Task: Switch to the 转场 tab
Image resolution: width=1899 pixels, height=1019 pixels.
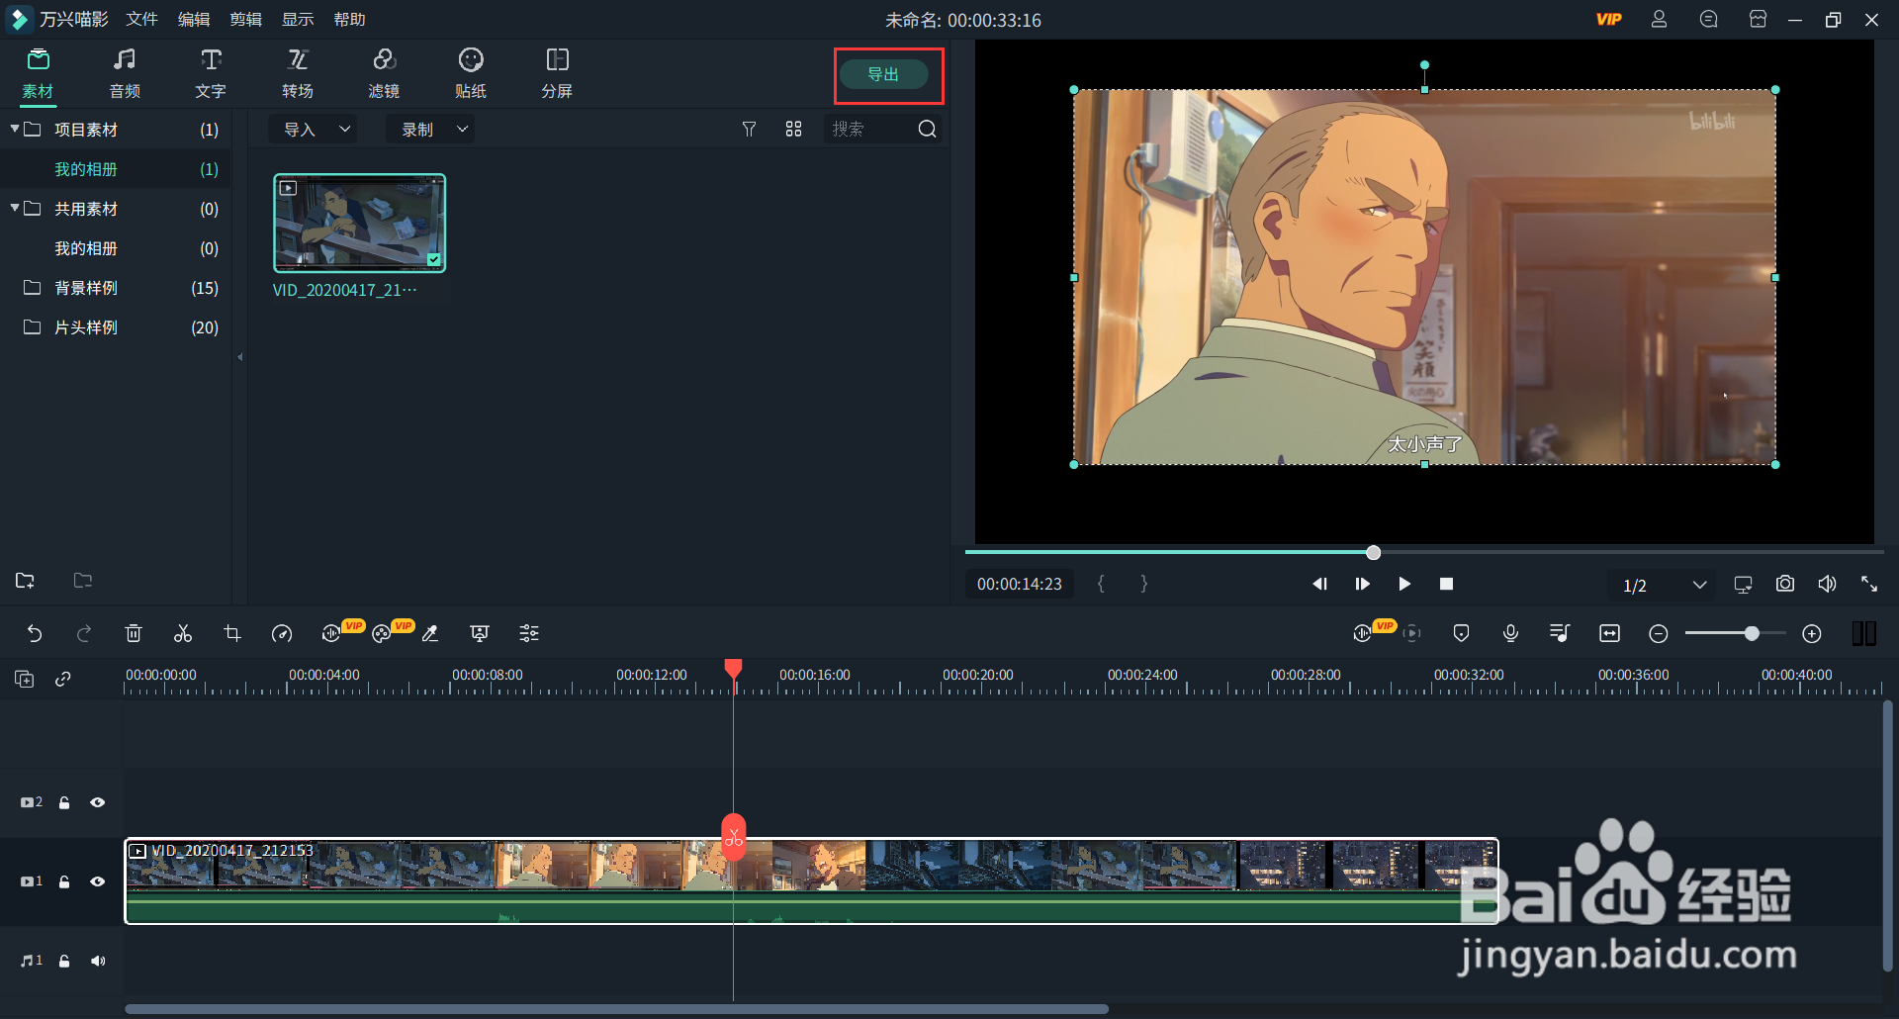Action: (298, 73)
